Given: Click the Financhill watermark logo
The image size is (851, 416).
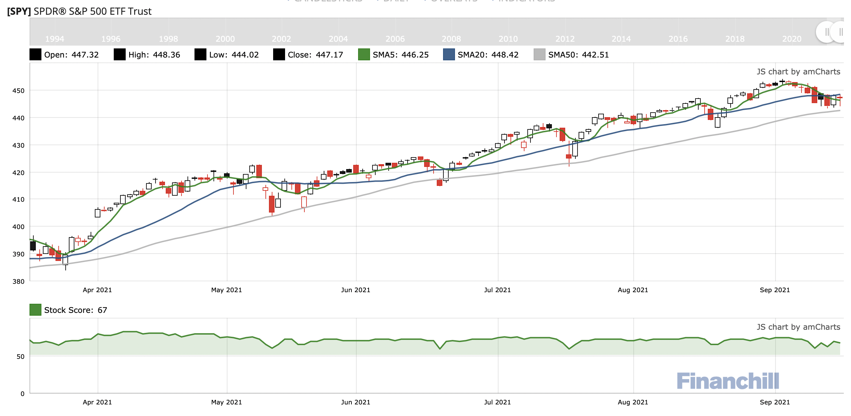Looking at the screenshot, I should coord(727,381).
